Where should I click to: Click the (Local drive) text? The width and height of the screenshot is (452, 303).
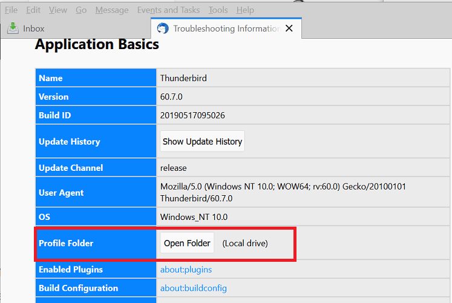click(245, 243)
